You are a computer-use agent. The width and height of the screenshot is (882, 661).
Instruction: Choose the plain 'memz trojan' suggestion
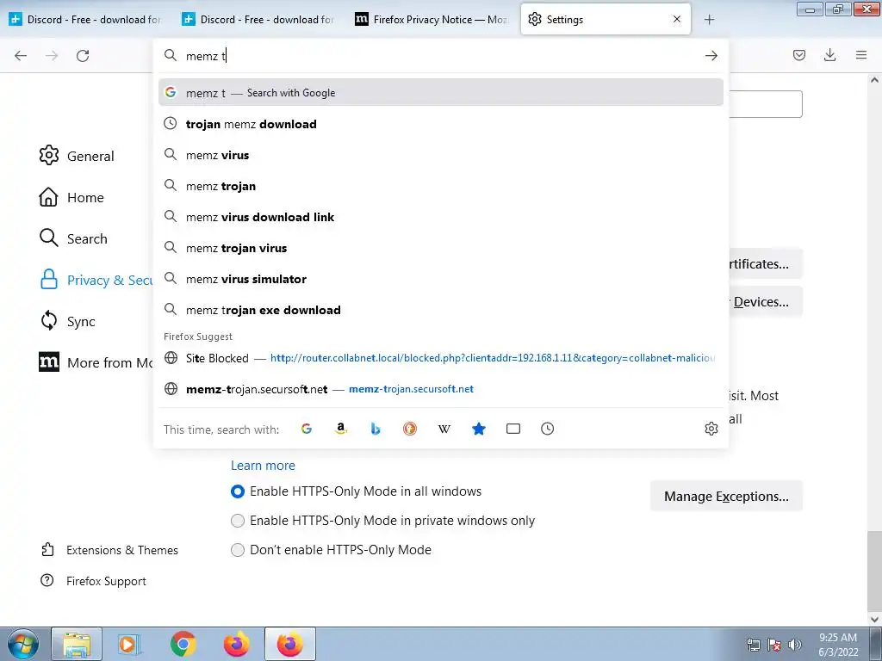[x=440, y=186]
